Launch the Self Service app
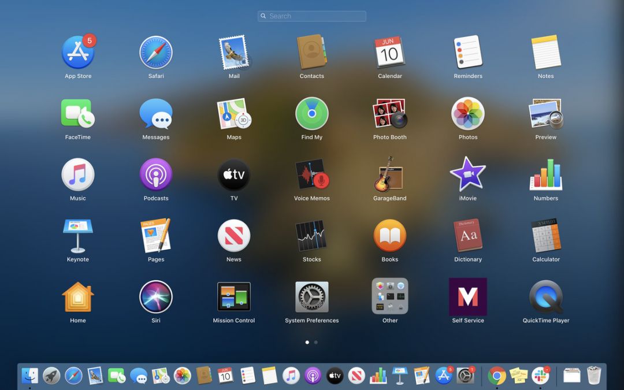This screenshot has height=390, width=624. (467, 297)
